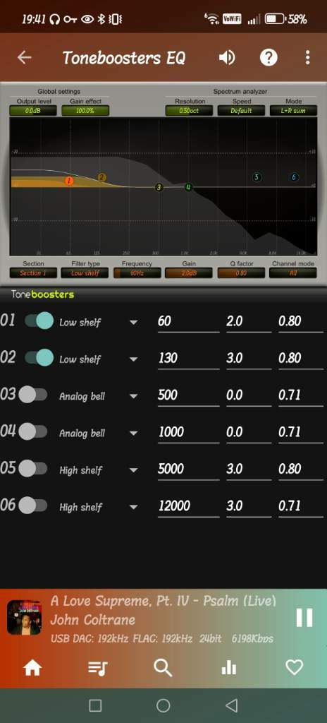Screen dimensions: 327x723
Task: Click the Output level 0.0dB field
Action: [x=33, y=111]
